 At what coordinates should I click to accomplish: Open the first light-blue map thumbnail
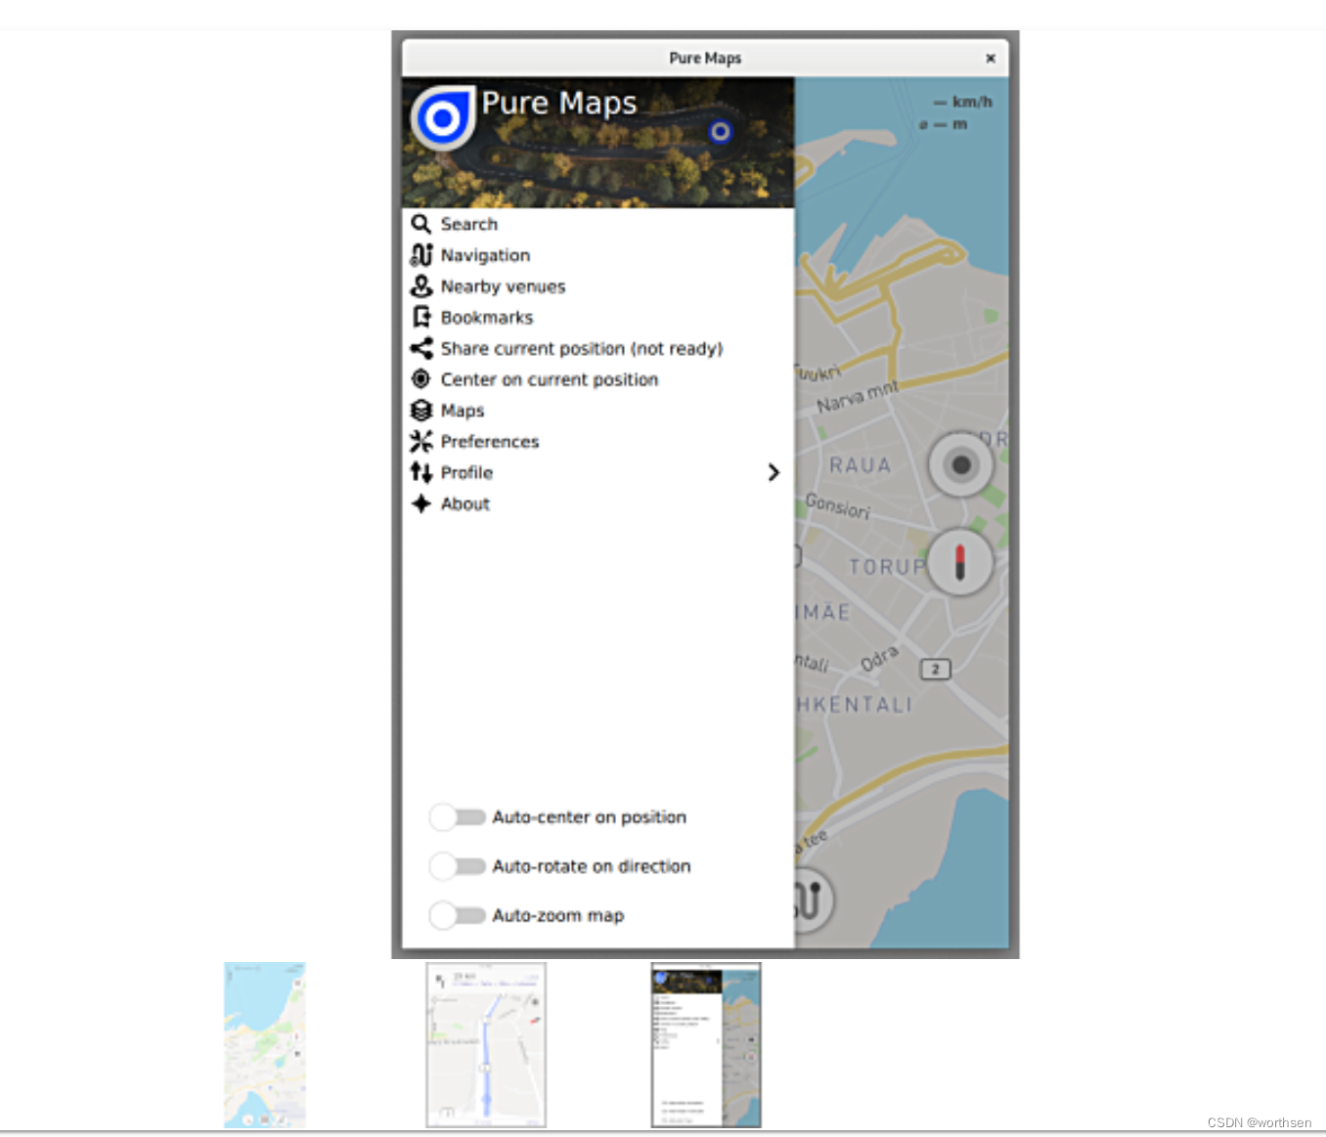click(264, 1044)
